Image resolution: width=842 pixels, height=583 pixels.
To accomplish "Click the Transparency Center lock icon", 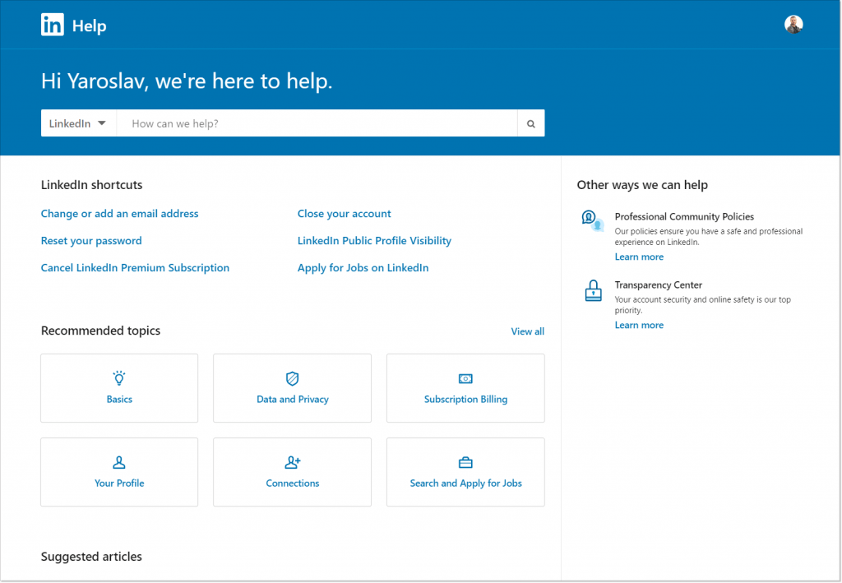I will pyautogui.click(x=594, y=290).
